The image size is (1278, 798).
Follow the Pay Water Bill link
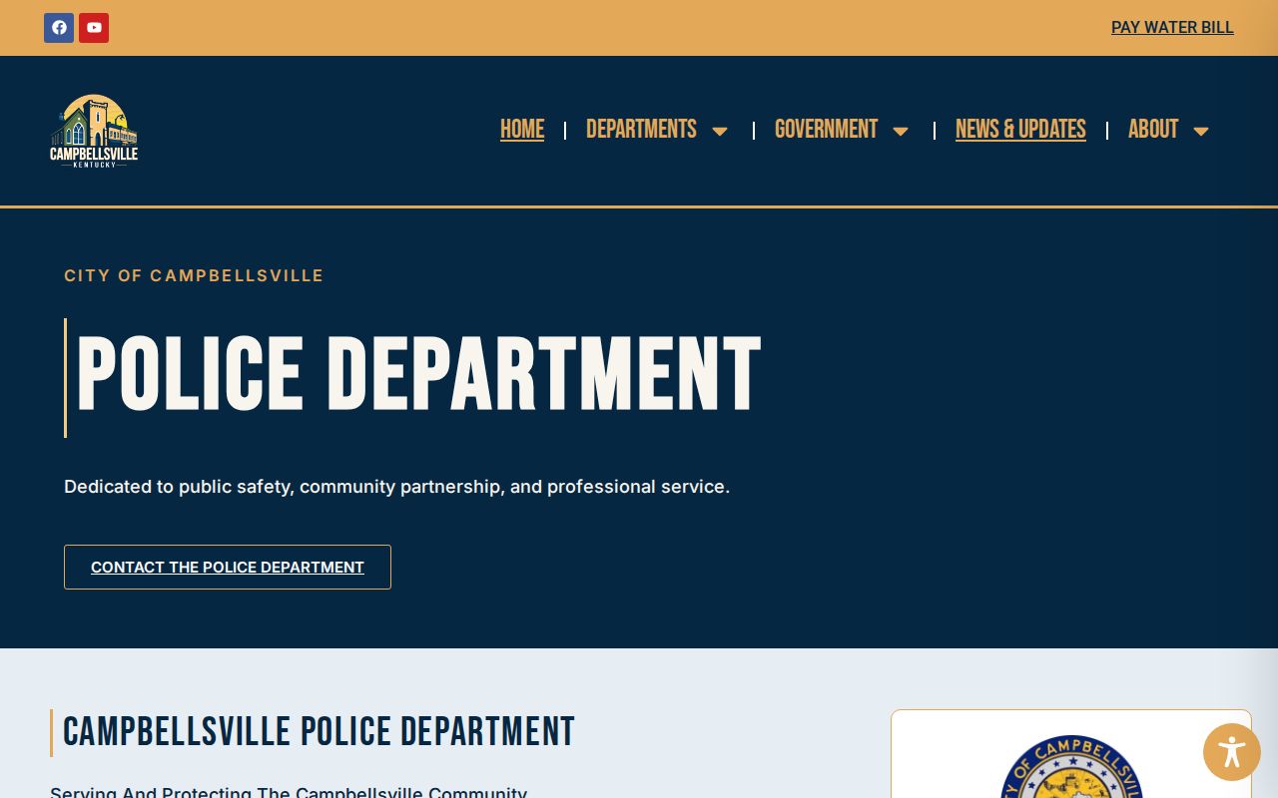pyautogui.click(x=1172, y=28)
